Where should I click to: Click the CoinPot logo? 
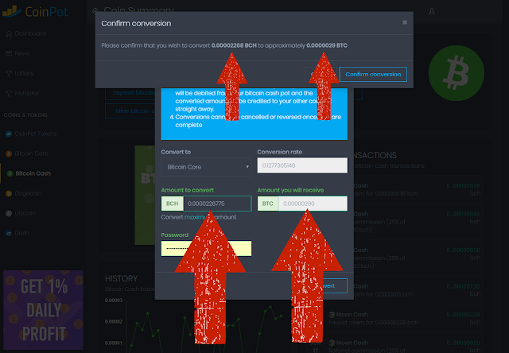click(x=35, y=12)
